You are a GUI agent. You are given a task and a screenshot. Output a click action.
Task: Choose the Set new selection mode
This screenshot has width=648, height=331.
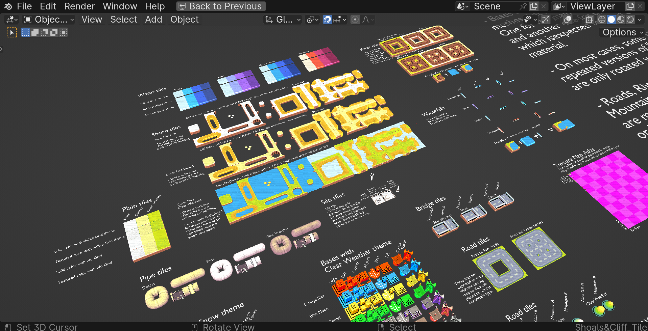coord(25,32)
